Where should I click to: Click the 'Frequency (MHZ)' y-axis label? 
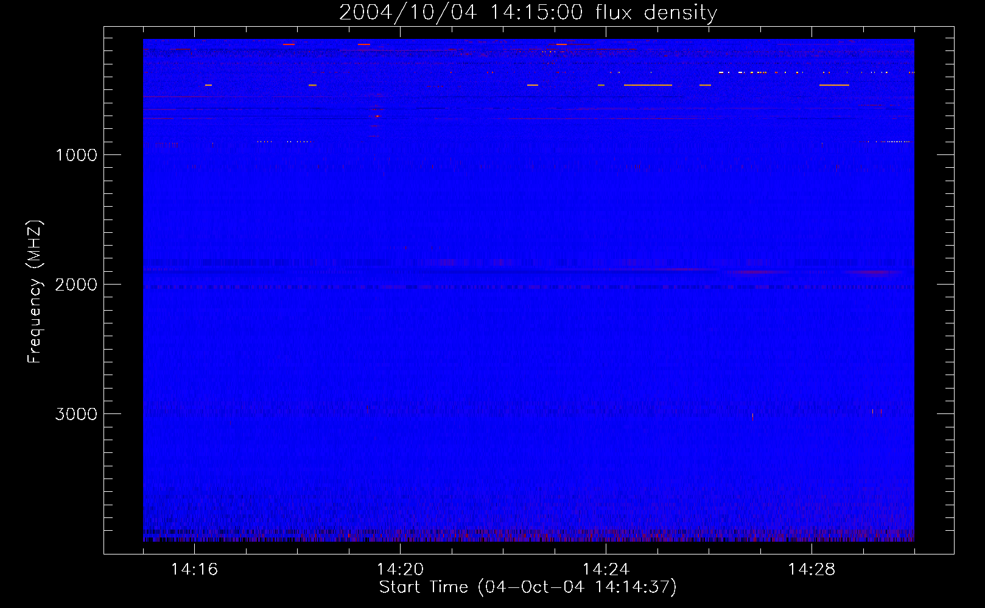click(x=35, y=292)
